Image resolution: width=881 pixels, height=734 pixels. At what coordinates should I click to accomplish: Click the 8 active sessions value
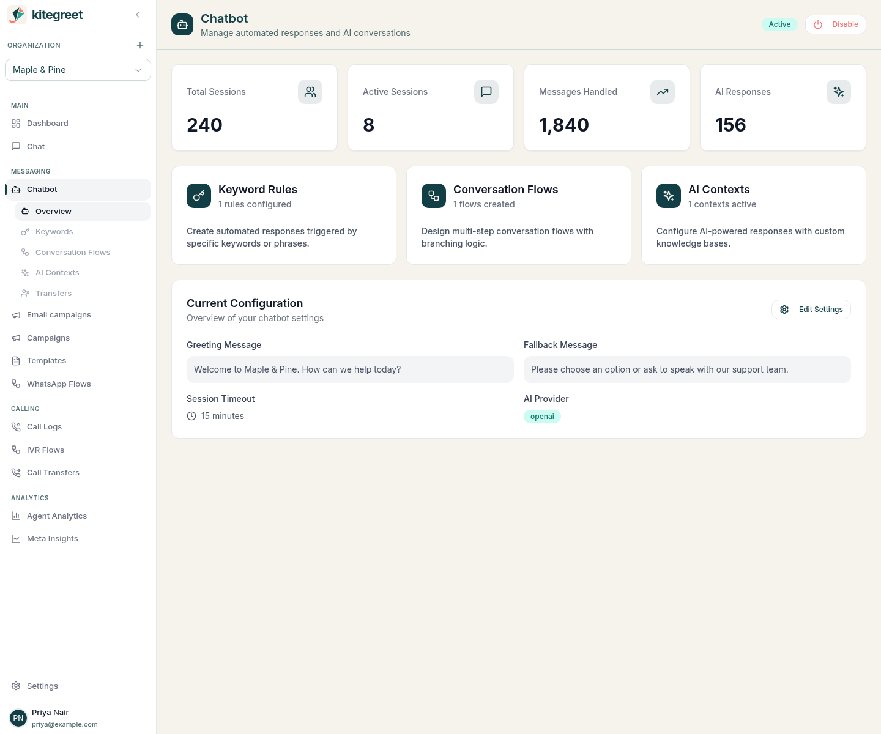pos(368,125)
